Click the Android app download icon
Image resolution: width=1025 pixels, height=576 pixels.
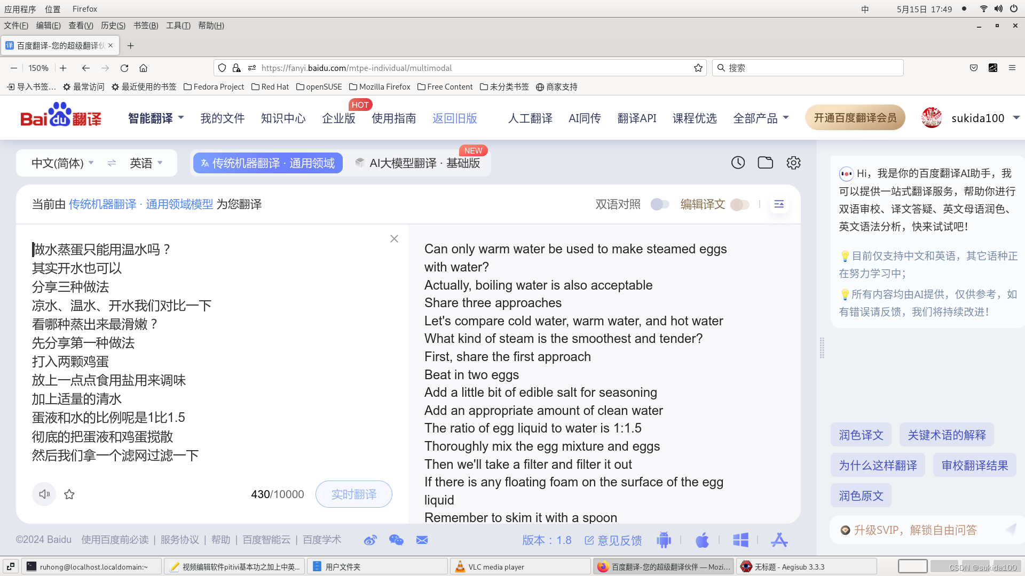pos(664,540)
